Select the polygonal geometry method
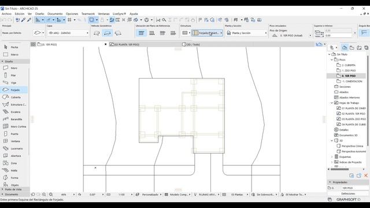This screenshot has width=370, height=208. point(97,33)
